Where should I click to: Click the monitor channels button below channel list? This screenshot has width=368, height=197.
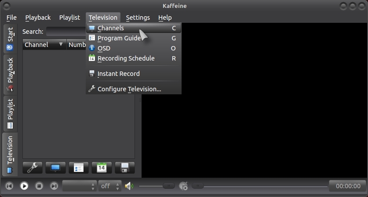coord(55,168)
